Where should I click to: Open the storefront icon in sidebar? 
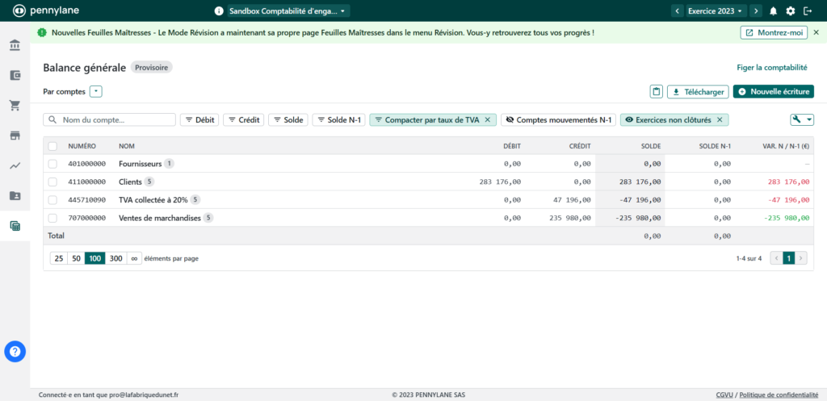(x=15, y=136)
